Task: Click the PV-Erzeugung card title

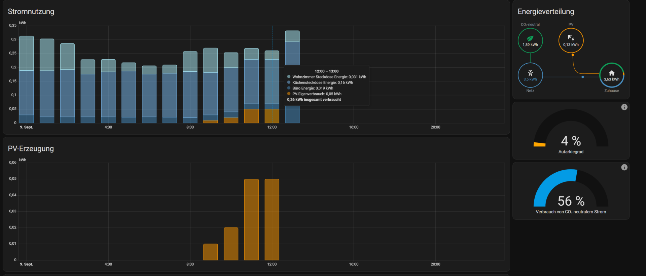Action: click(31, 148)
